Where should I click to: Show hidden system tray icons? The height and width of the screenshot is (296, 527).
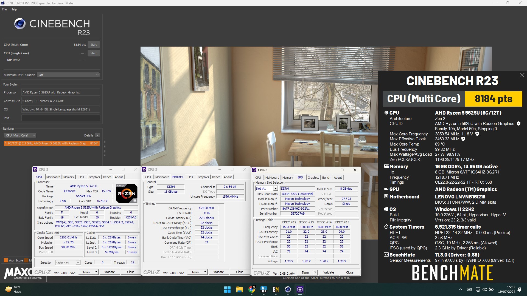(x=461, y=289)
